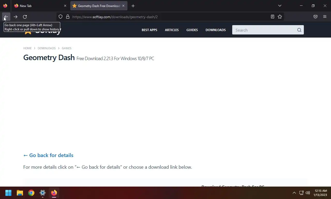Screen dimensions: 331x199
Task: Show hidden system tray icons
Action: (294, 193)
